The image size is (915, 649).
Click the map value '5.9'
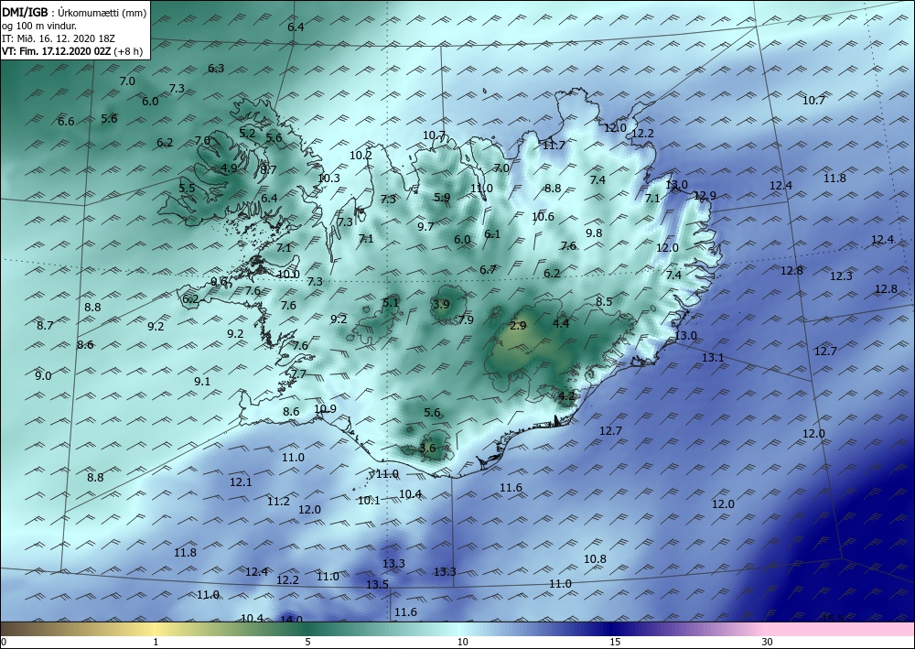442,198
